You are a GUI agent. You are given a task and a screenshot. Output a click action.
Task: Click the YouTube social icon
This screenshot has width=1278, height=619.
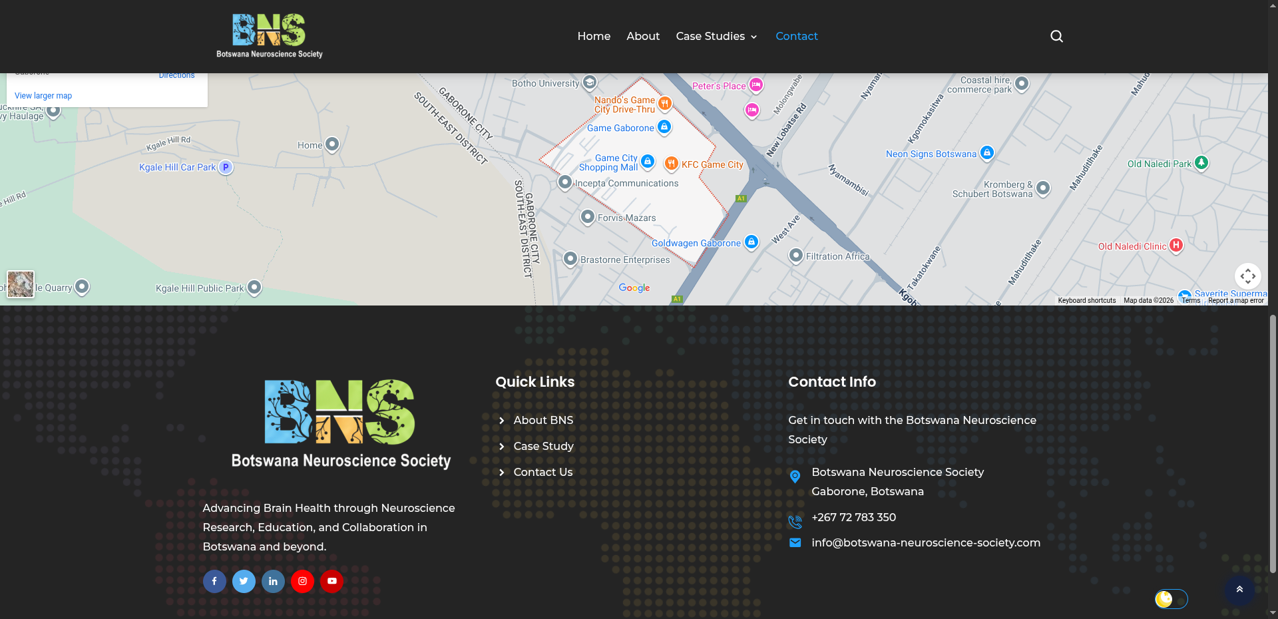click(331, 581)
